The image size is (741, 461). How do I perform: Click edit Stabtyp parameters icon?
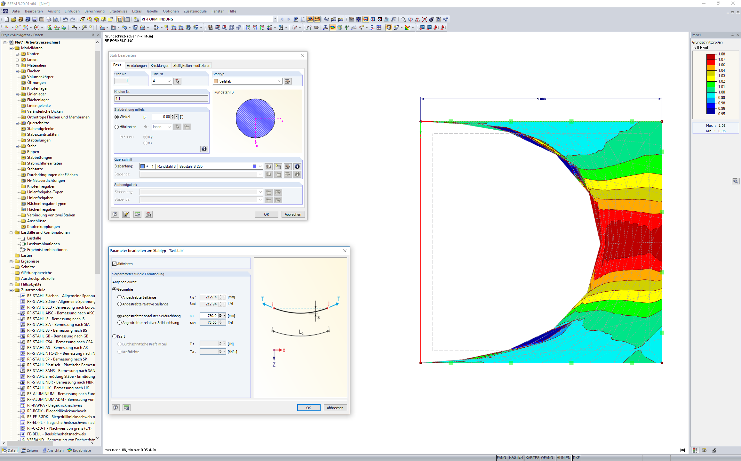(288, 81)
